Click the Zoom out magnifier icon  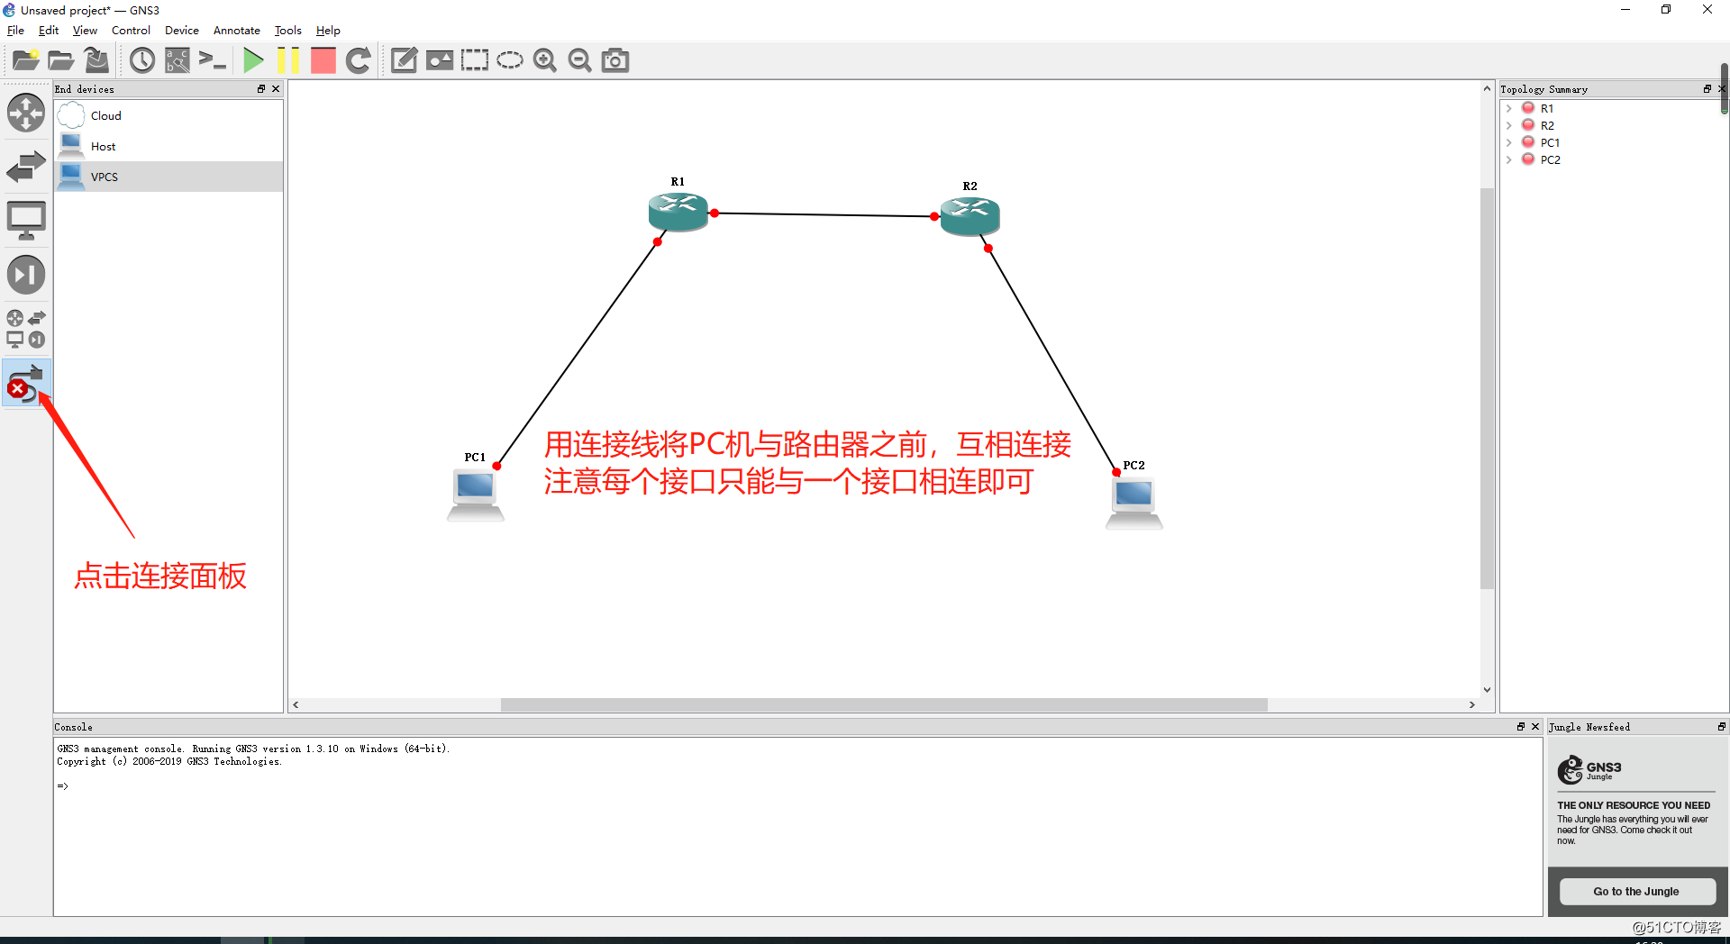(580, 60)
